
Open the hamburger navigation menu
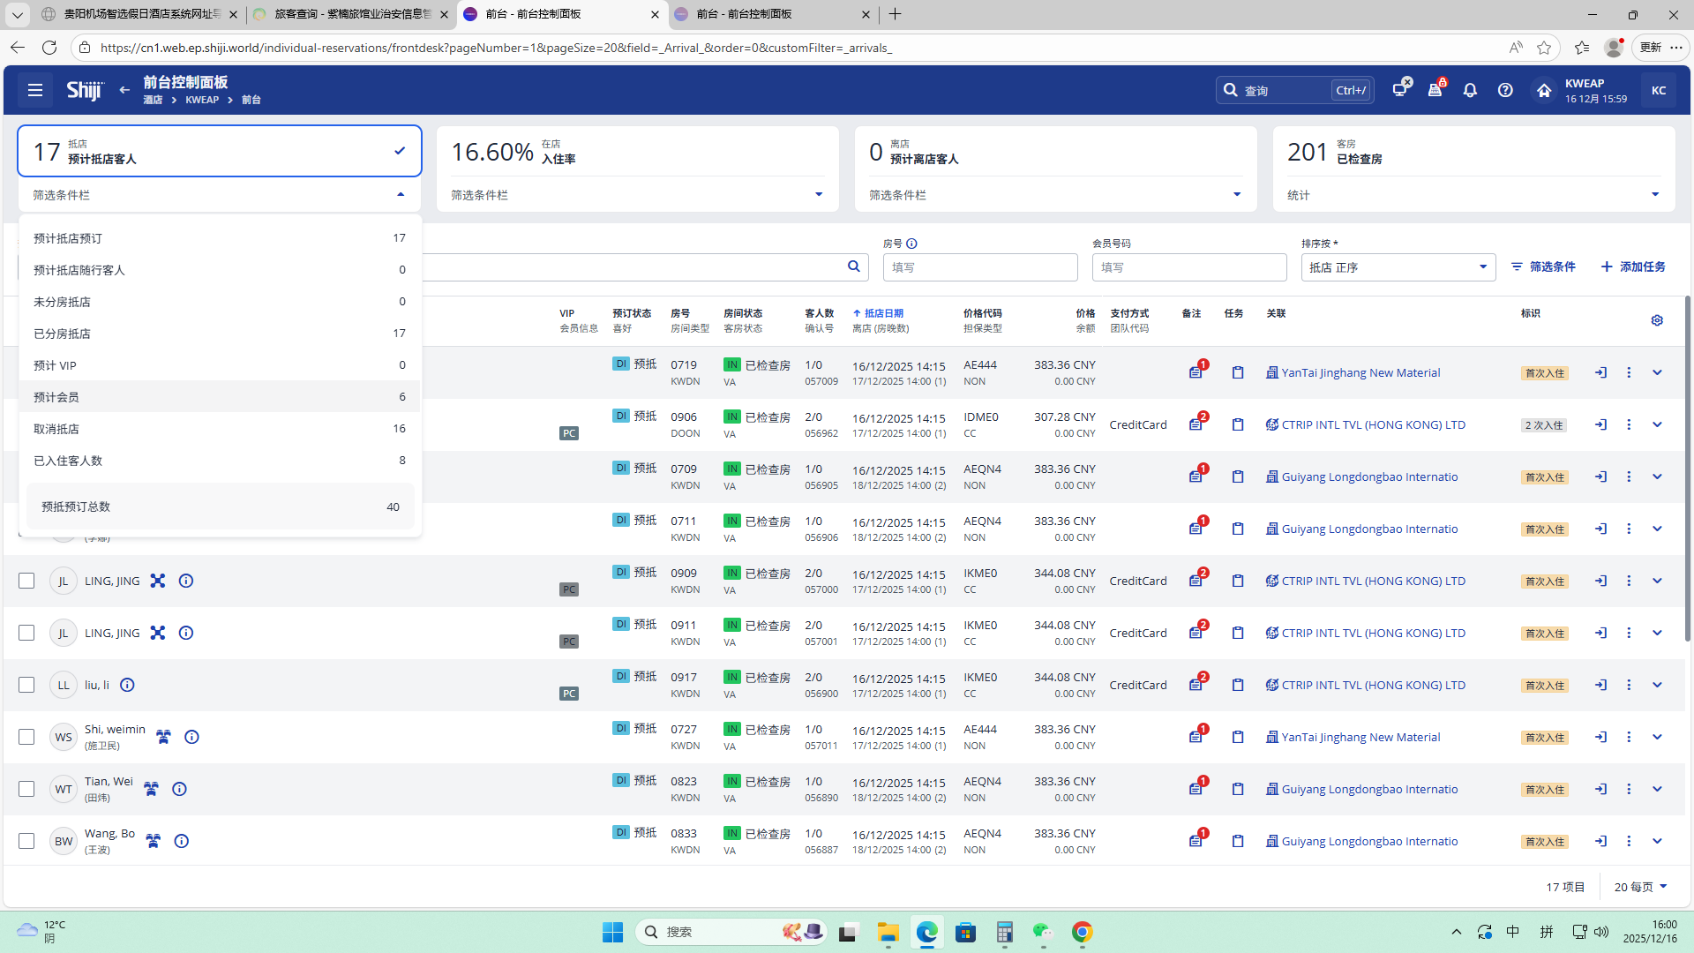tap(35, 90)
